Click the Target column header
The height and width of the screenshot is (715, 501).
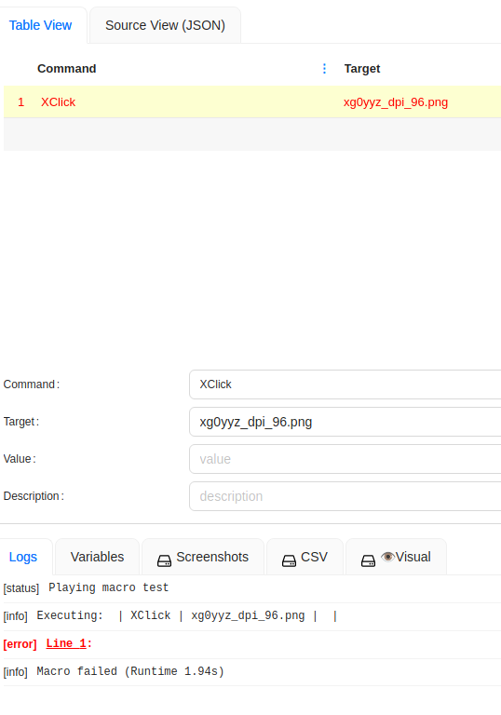(x=362, y=68)
